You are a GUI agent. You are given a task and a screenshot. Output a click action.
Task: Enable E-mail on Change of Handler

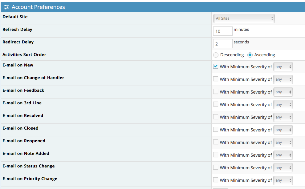[216, 79]
